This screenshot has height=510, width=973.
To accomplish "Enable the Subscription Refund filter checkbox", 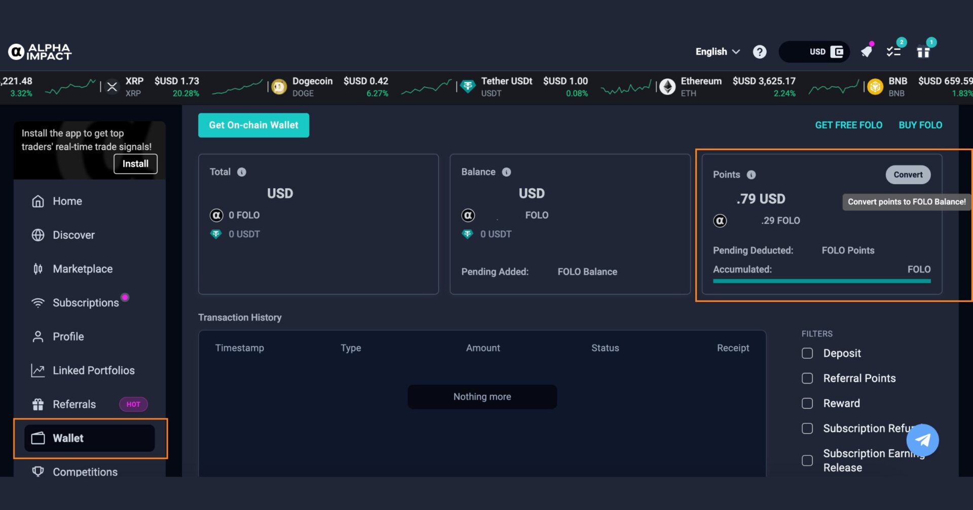I will tap(807, 429).
